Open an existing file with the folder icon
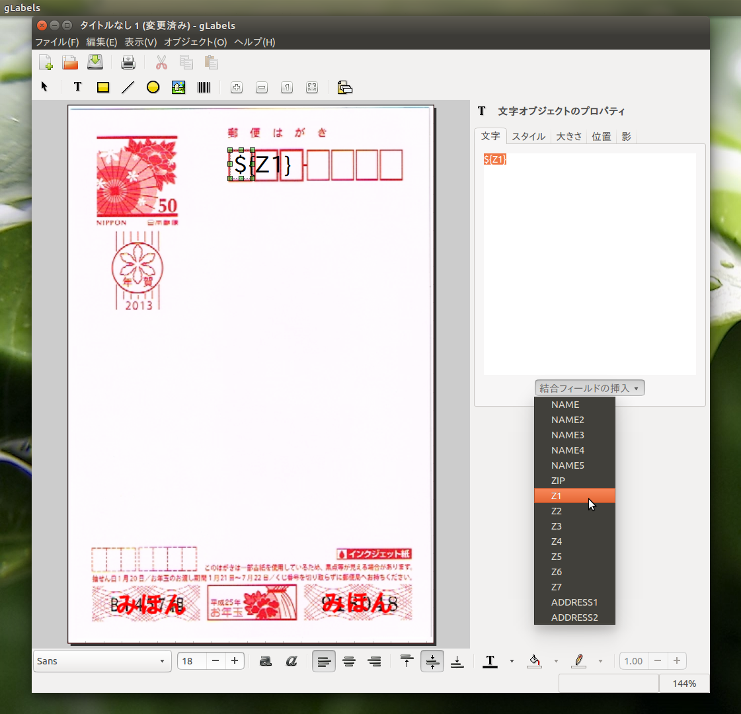 coord(71,62)
